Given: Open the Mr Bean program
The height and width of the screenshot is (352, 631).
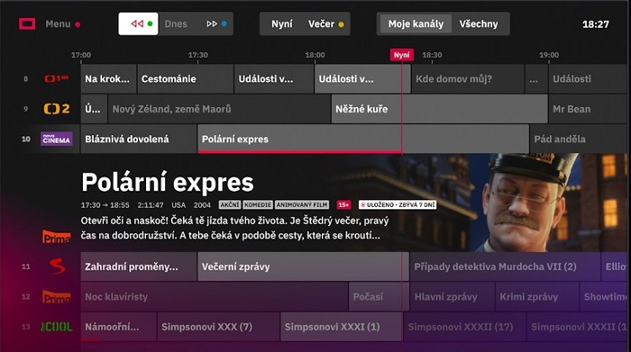Looking at the screenshot, I should [x=588, y=109].
